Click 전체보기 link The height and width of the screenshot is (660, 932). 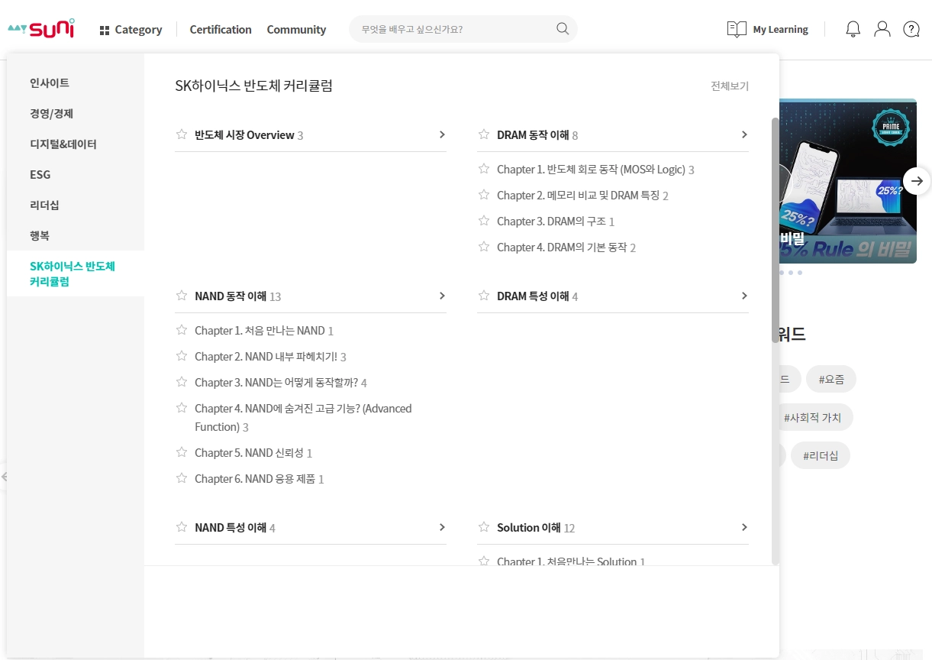point(730,86)
